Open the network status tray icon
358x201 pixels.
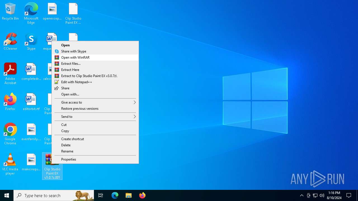315,195
